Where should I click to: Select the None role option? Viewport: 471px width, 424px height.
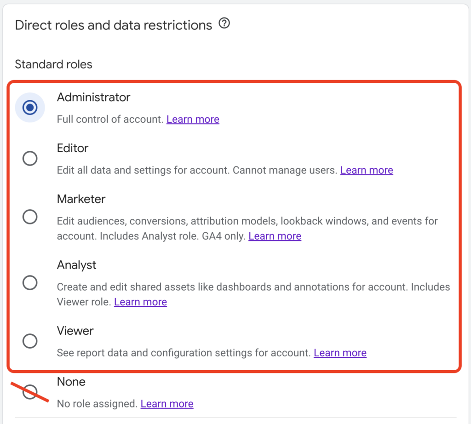pos(29,391)
